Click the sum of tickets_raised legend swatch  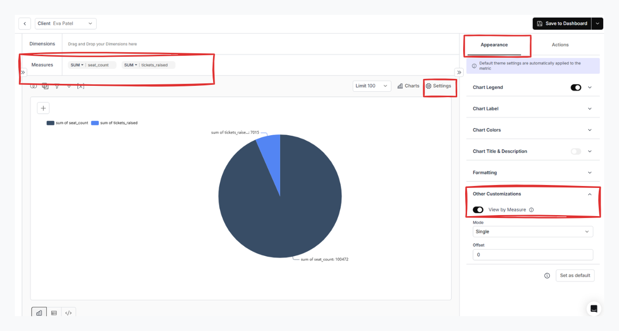(x=95, y=123)
